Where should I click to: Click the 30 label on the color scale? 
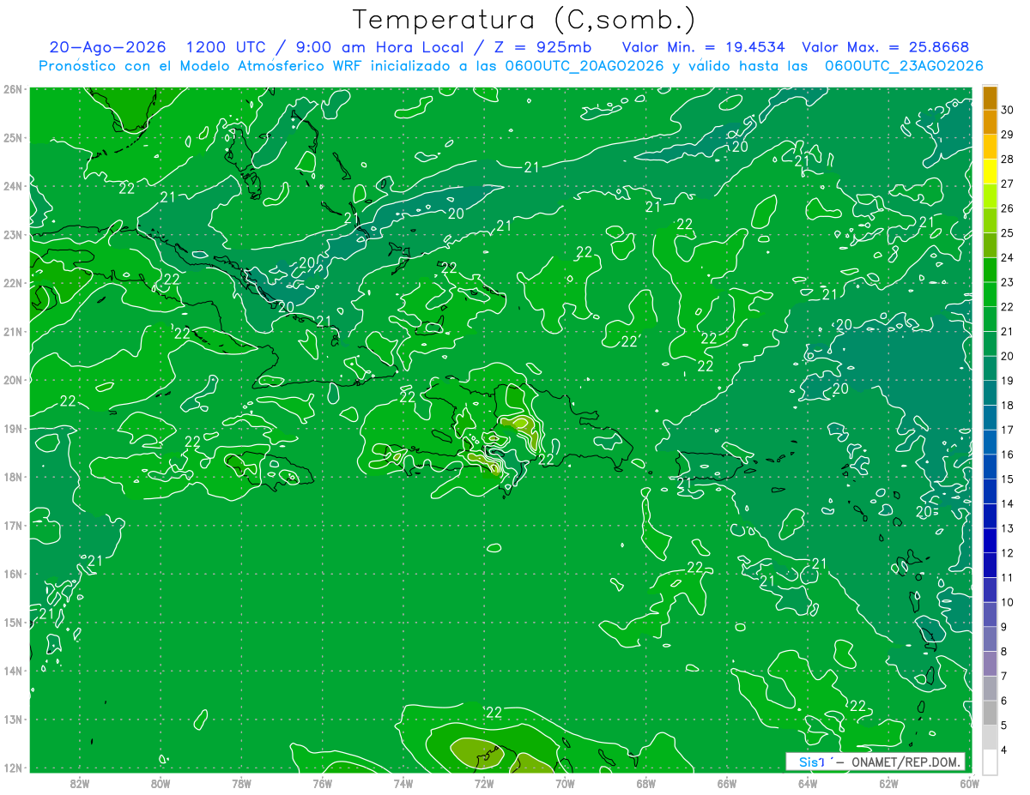[1008, 110]
